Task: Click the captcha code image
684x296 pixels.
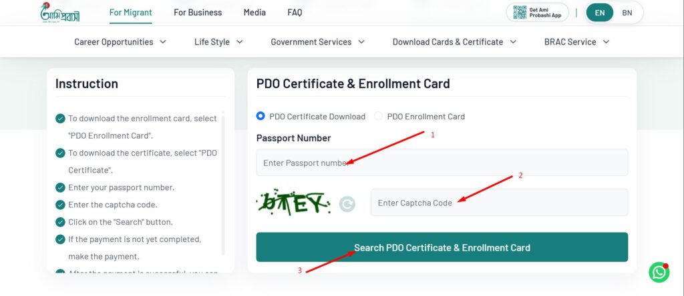Action: point(295,202)
